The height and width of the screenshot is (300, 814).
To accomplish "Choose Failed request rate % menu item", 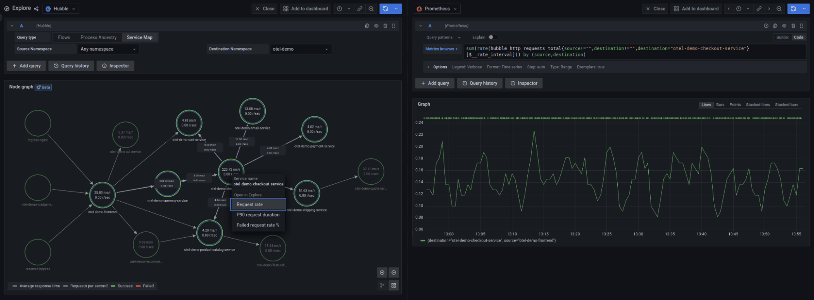I will [258, 225].
